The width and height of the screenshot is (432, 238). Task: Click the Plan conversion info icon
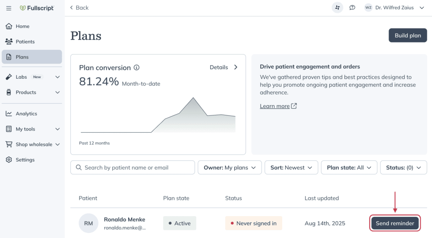coord(137,67)
